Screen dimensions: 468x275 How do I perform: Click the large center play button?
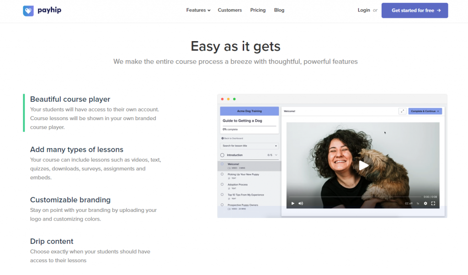(x=363, y=165)
